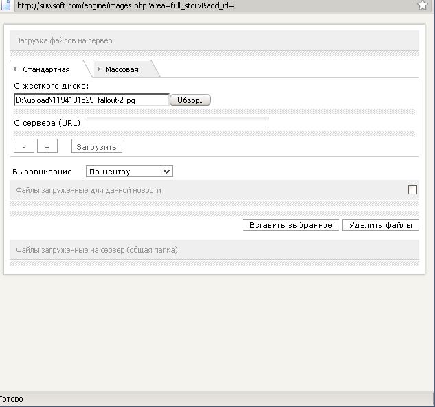Click the Выравнивание label
This screenshot has height=407, width=435.
coord(42,172)
